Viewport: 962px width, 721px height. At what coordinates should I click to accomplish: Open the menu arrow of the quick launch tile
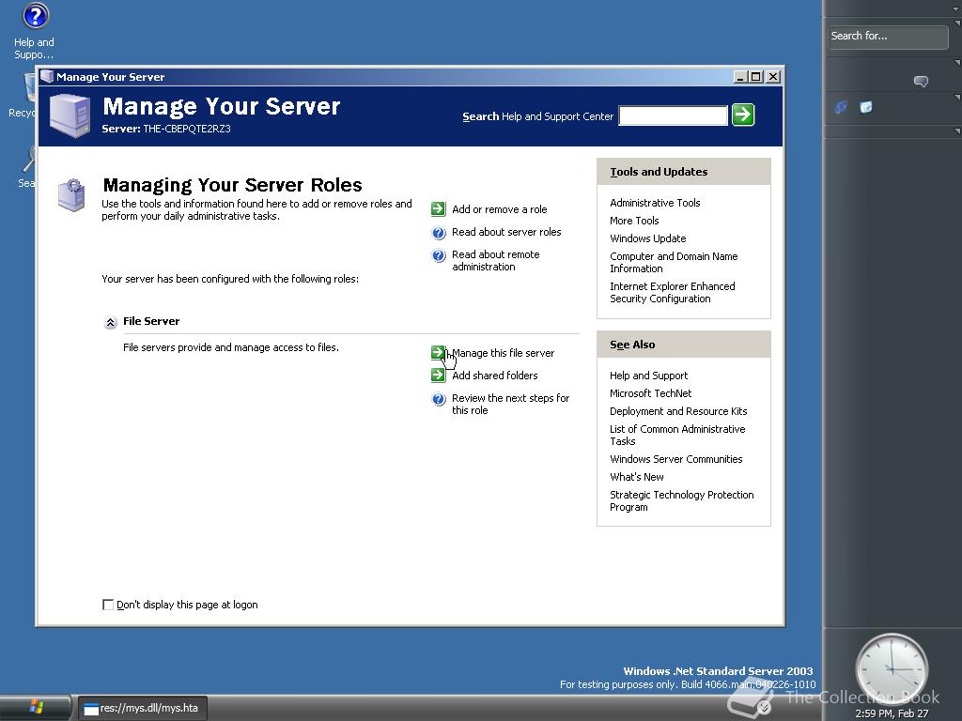(957, 97)
